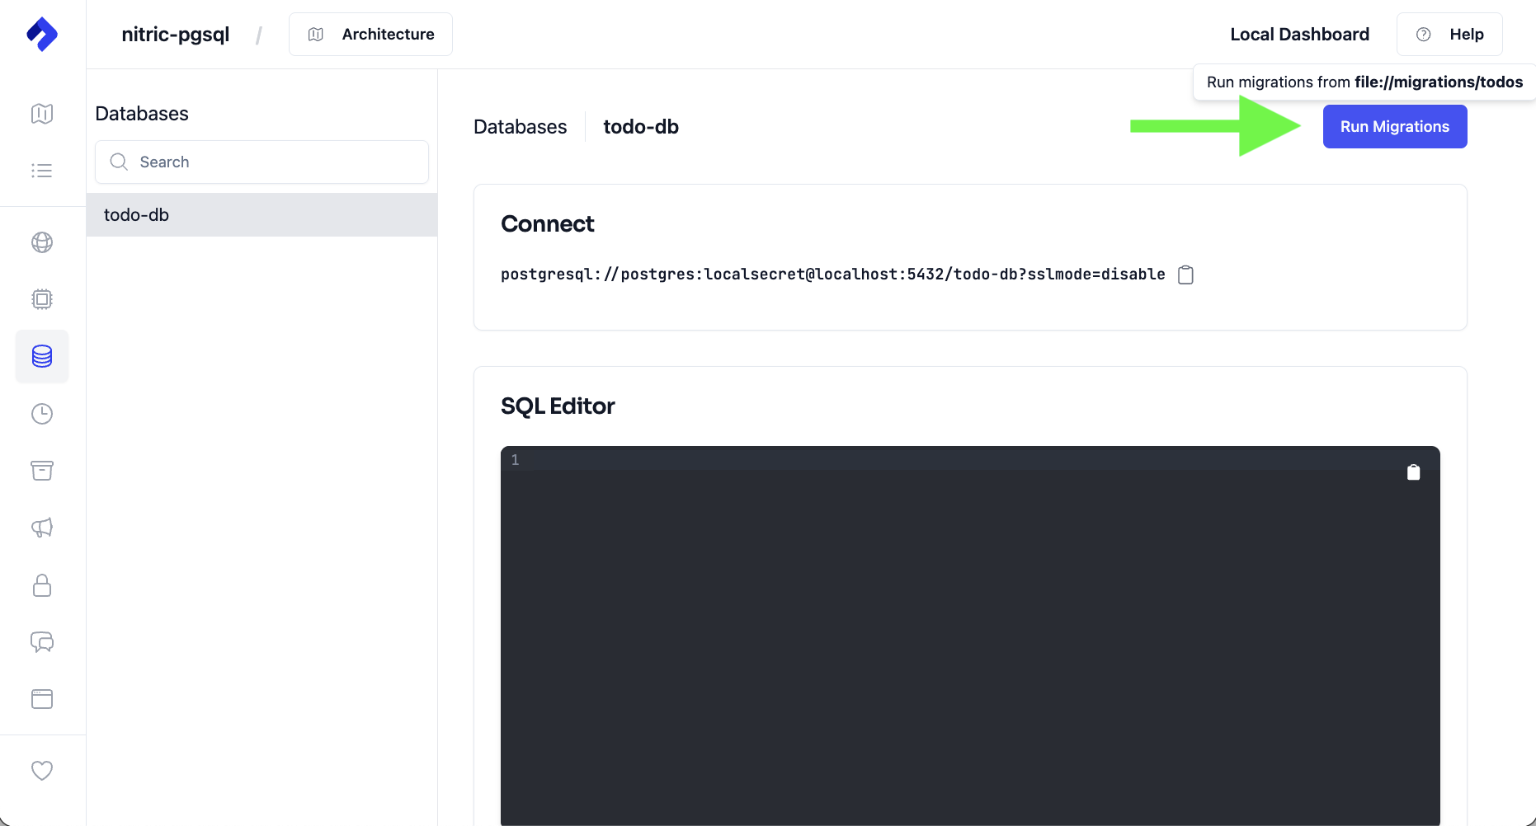
Task: Click the magnifier icon in Search field
Action: coord(119,162)
